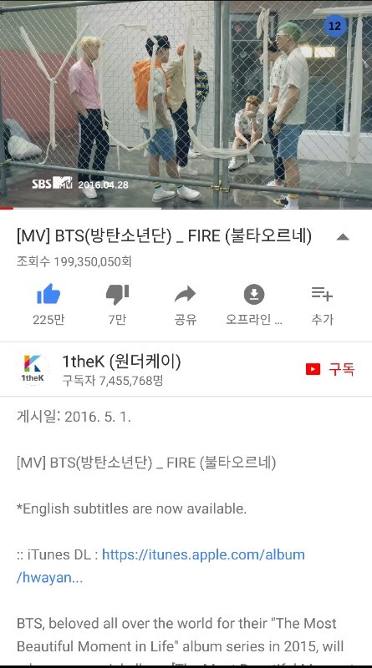Click the red YouTube subscribe icon
The image size is (372, 668).
[313, 369]
